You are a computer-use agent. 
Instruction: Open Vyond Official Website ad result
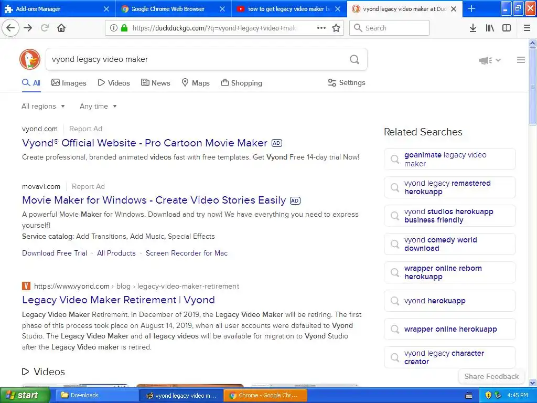click(x=145, y=143)
